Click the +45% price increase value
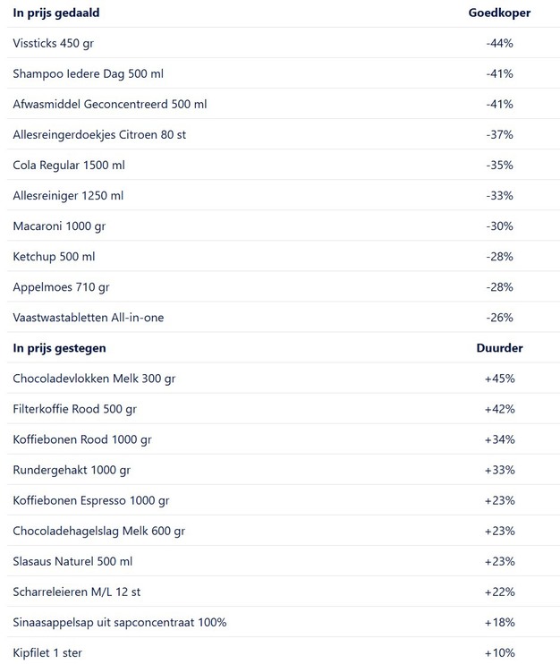 [x=499, y=378]
